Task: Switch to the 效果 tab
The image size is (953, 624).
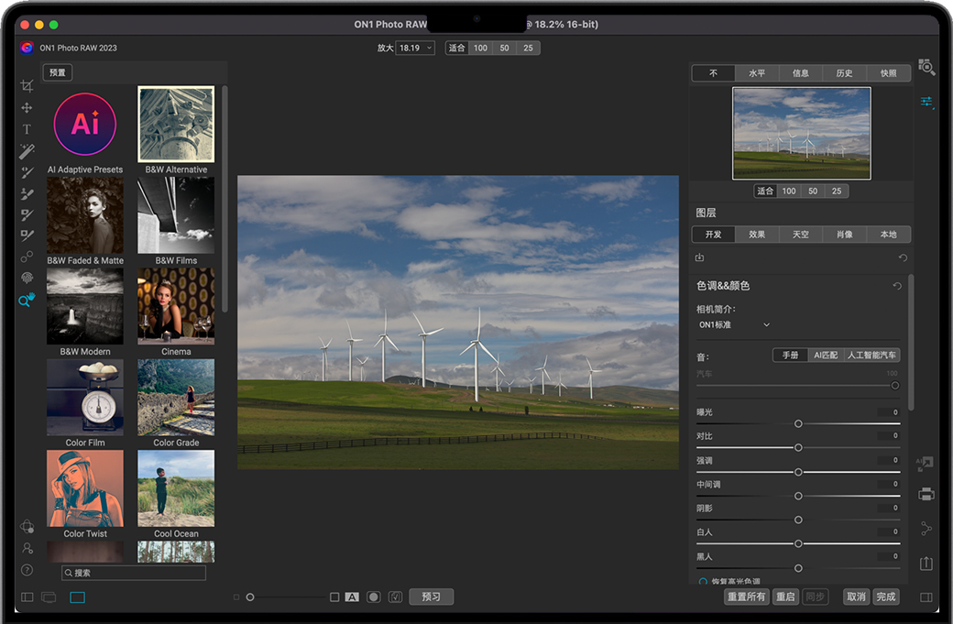Action: [757, 235]
